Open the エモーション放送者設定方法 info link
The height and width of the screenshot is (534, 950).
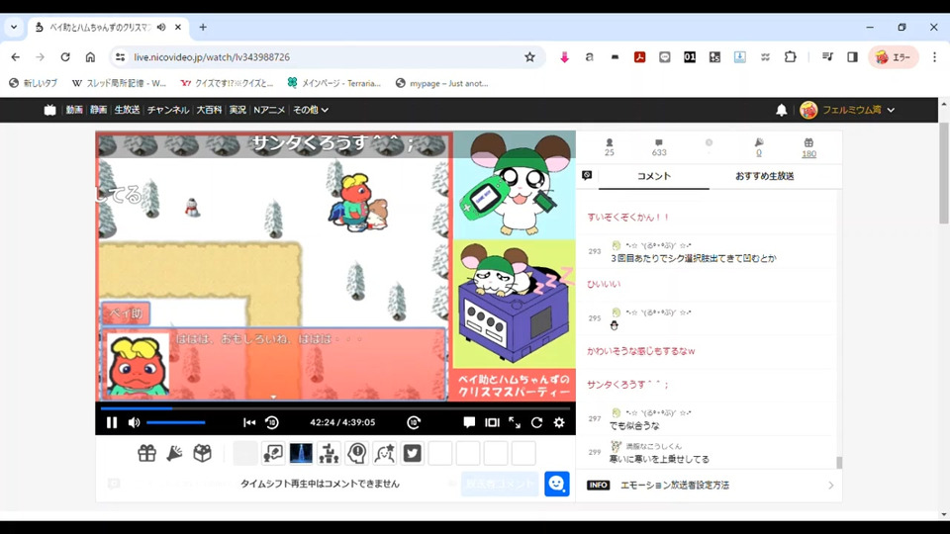point(674,485)
